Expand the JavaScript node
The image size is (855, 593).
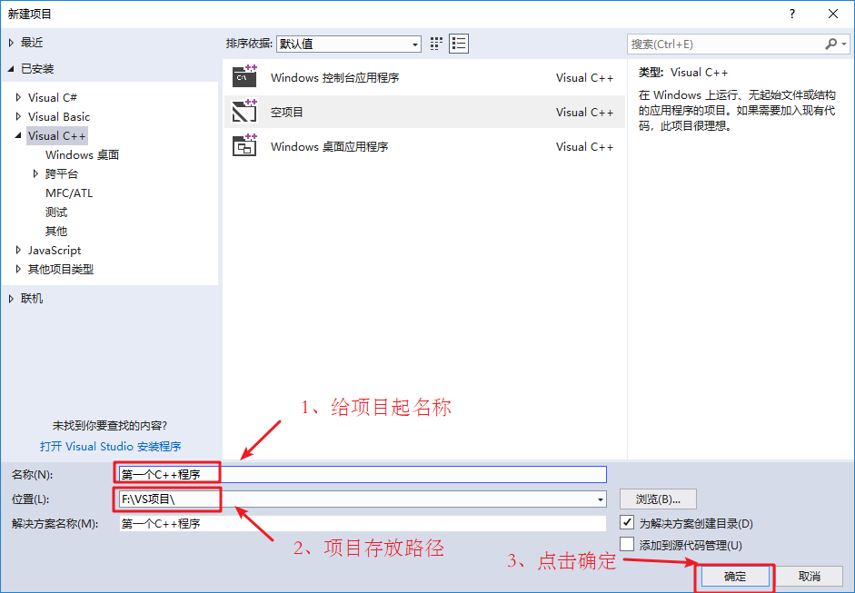[x=18, y=250]
